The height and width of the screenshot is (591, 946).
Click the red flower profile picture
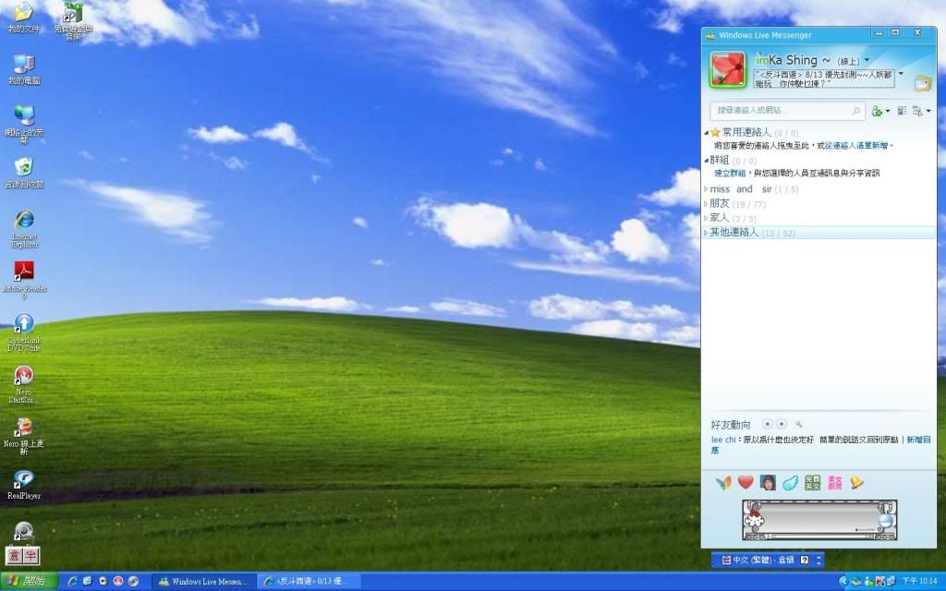[x=727, y=70]
